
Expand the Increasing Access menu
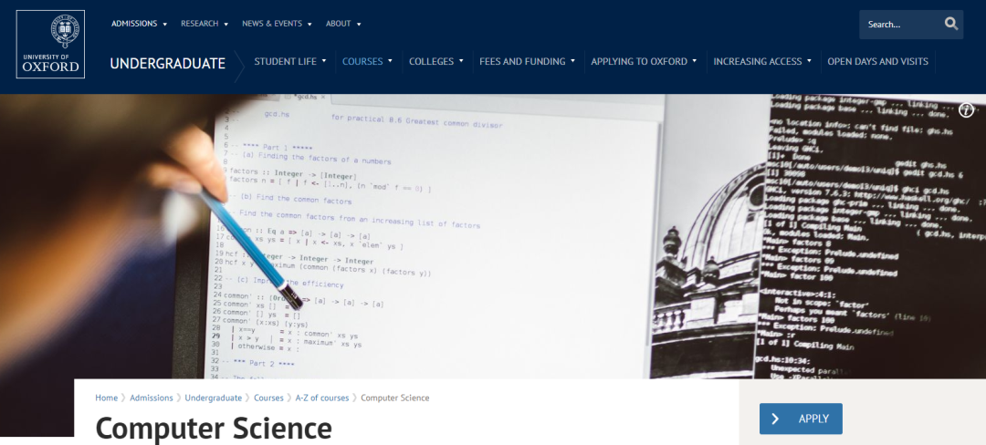[x=762, y=62]
